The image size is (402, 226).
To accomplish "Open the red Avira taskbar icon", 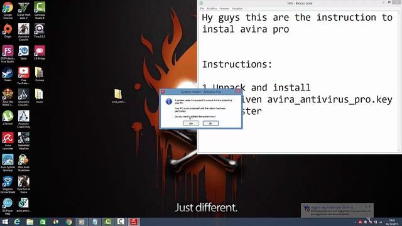I will pos(134,222).
